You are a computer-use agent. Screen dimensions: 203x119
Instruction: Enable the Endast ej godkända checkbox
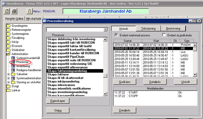click(x=164, y=35)
